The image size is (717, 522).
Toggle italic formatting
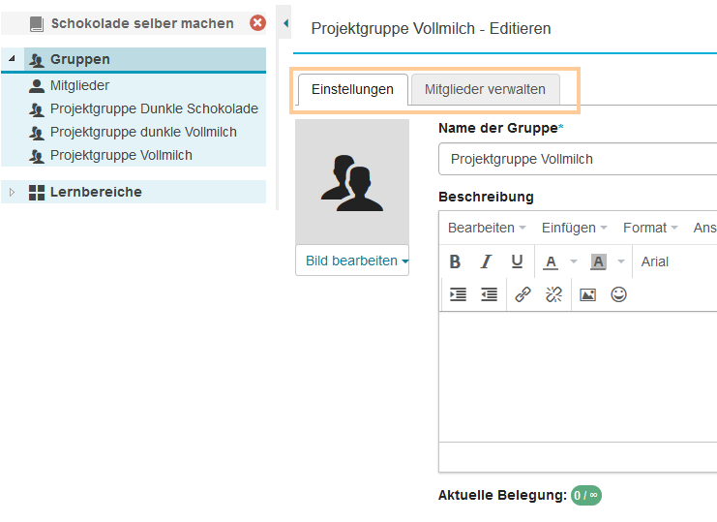pos(486,261)
